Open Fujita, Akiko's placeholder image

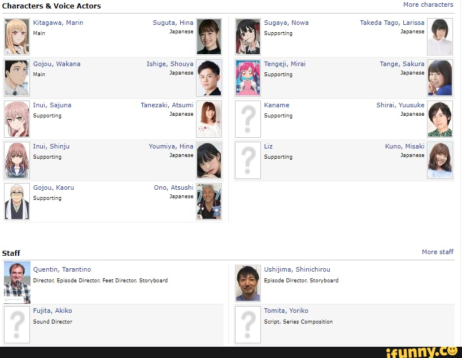tap(17, 325)
